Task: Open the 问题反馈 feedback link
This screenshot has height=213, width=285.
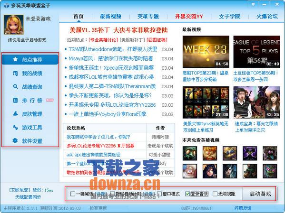Action: click(243, 208)
